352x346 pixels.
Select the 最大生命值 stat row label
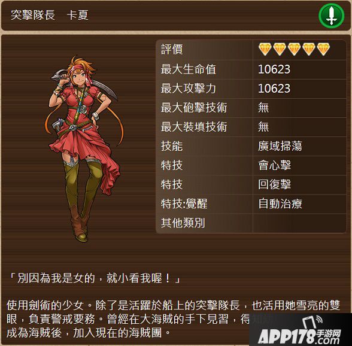tap(189, 69)
